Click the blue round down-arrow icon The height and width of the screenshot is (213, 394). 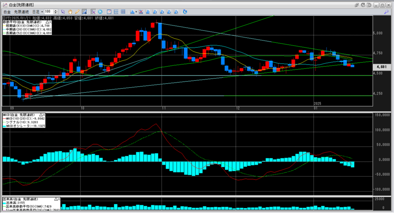coord(100,12)
